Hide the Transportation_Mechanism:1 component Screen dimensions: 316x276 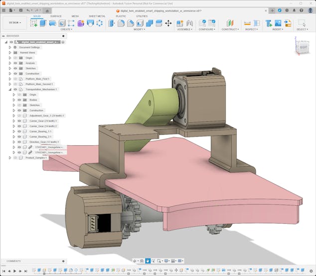click(15, 90)
